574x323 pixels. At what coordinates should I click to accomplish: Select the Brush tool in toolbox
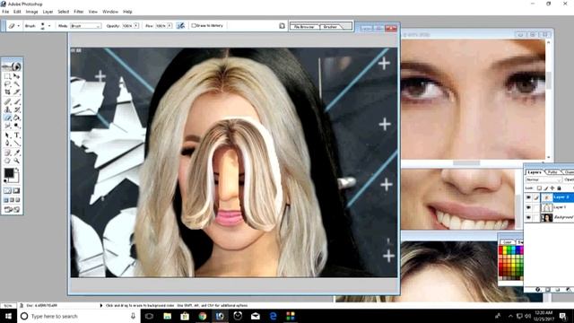pyautogui.click(x=16, y=101)
